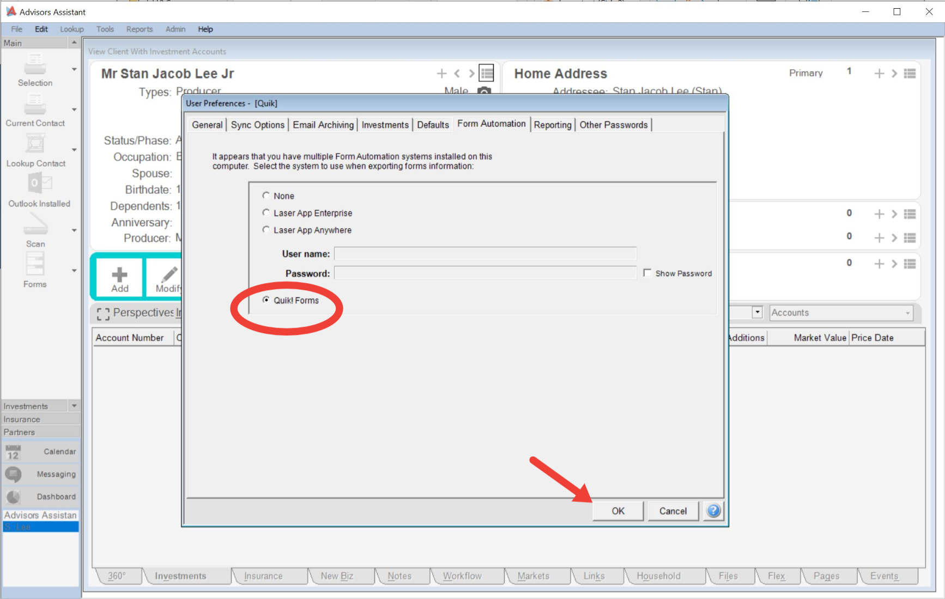The width and height of the screenshot is (945, 599).
Task: Click the Add plus button
Action: point(120,279)
